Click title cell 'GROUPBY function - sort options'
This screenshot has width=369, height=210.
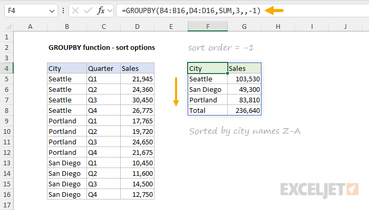coord(102,48)
